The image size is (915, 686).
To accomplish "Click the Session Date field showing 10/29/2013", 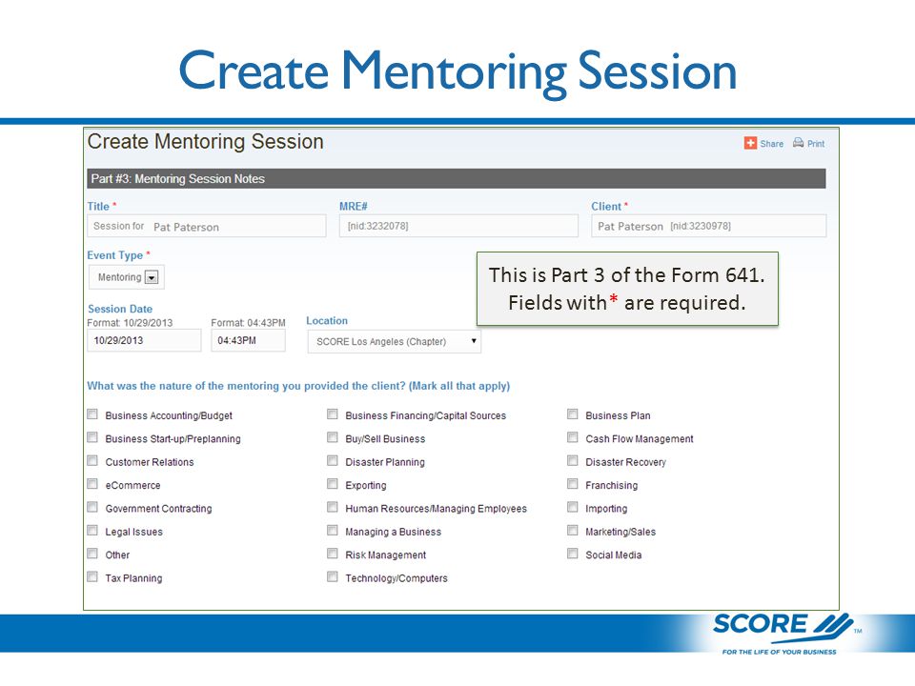I will (x=144, y=340).
